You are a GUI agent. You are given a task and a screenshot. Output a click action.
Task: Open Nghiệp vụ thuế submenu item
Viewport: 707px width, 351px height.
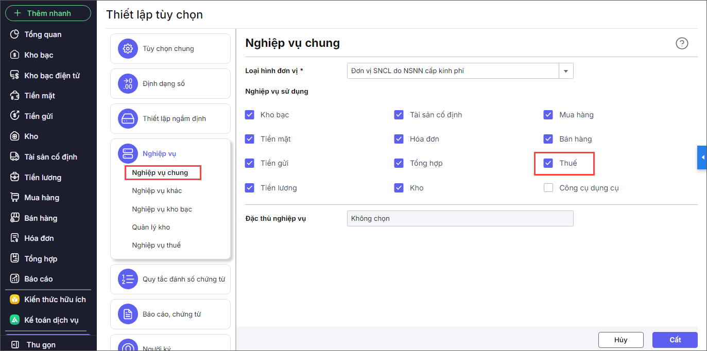pos(157,245)
